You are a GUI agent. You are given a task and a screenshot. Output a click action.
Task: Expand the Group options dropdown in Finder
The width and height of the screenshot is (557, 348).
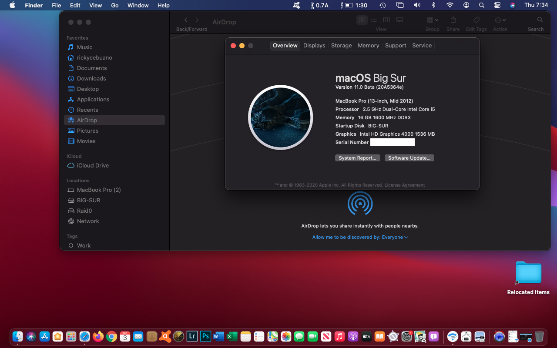433,20
